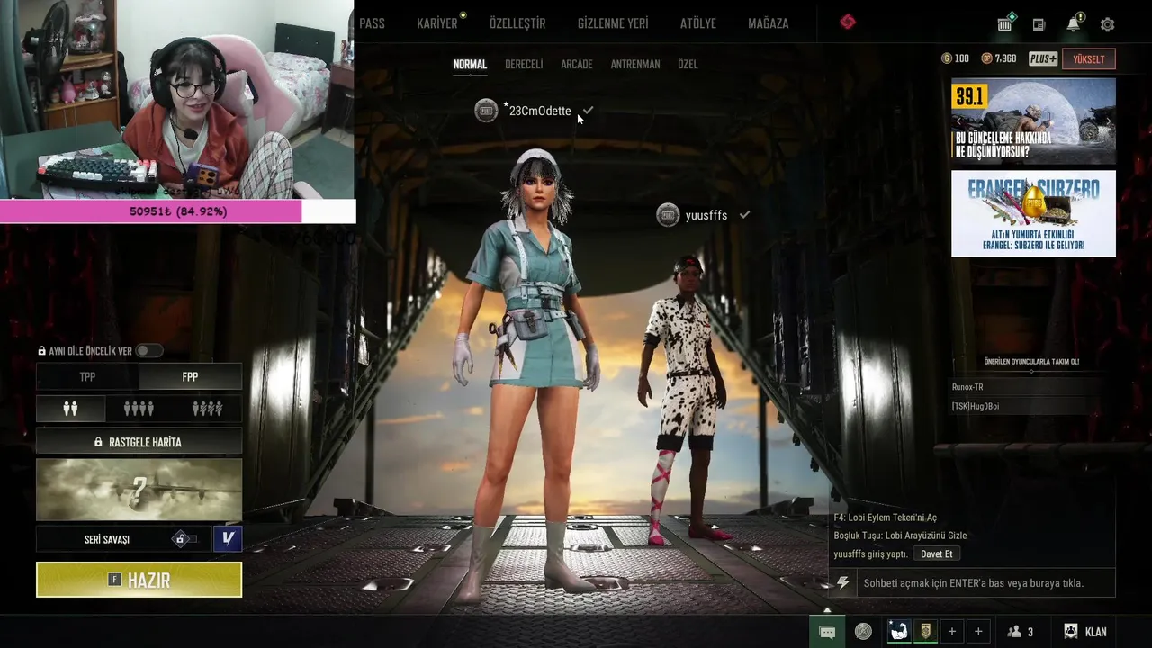Image resolution: width=1152 pixels, height=648 pixels.
Task: Click the checkmark next to 23CmOdette
Action: tap(588, 110)
